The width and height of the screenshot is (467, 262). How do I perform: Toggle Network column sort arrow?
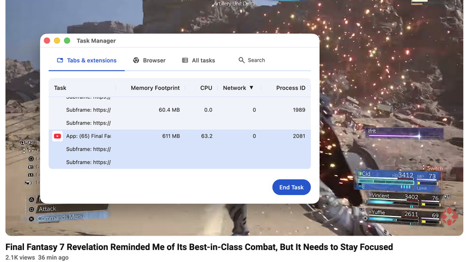coord(251,87)
